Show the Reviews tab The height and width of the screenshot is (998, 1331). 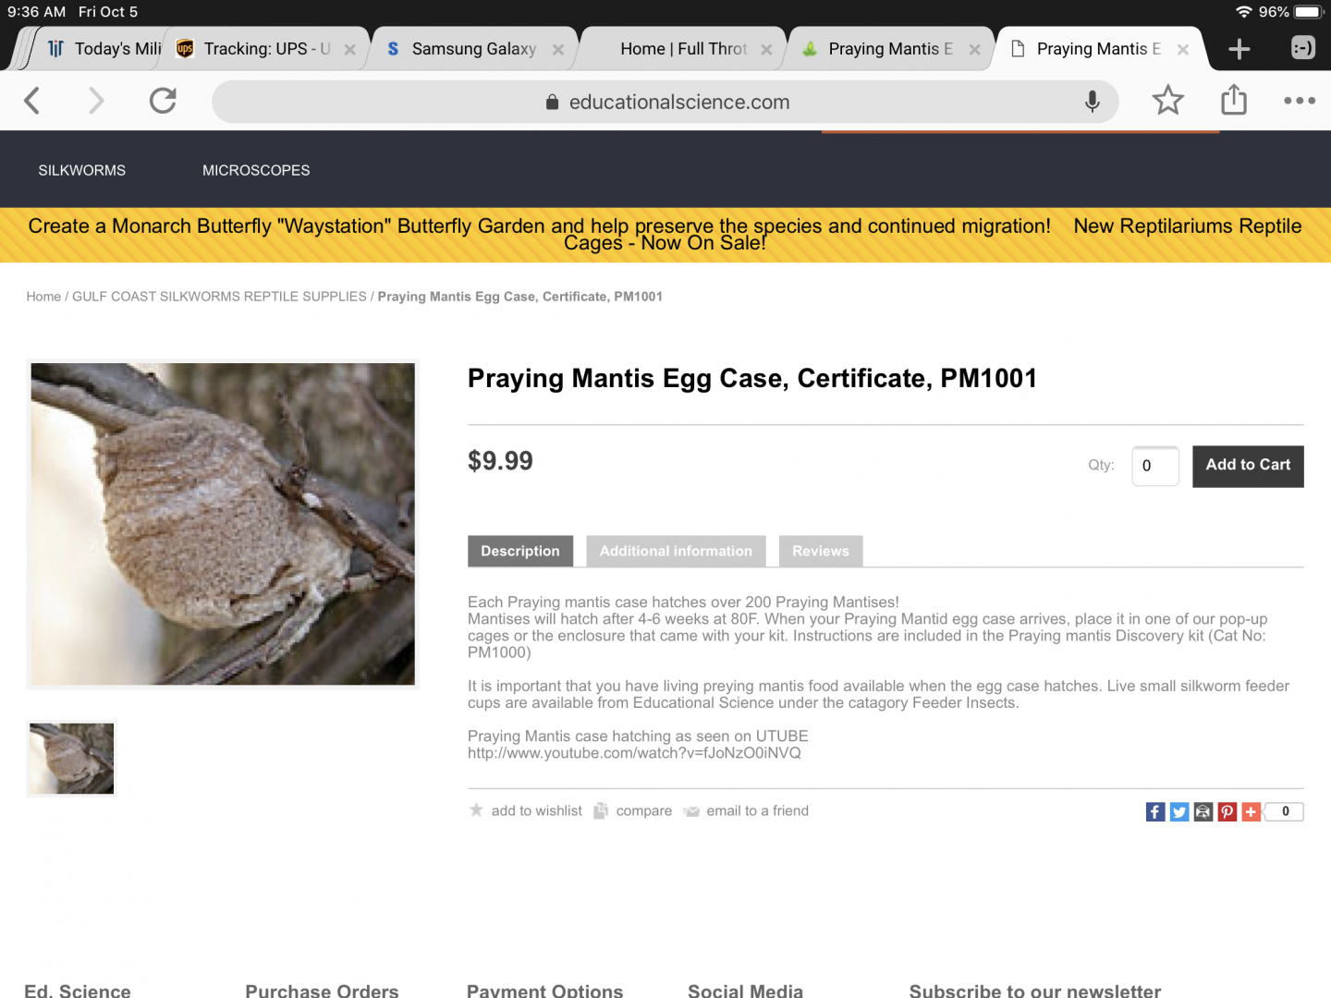pyautogui.click(x=820, y=551)
